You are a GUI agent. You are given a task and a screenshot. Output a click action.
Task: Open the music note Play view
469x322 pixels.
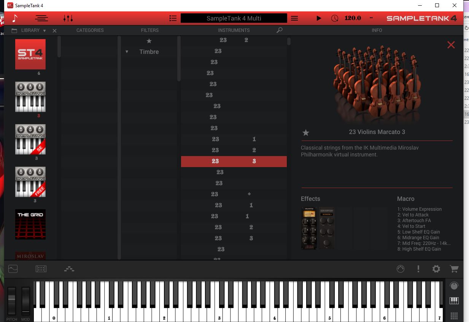click(x=15, y=18)
